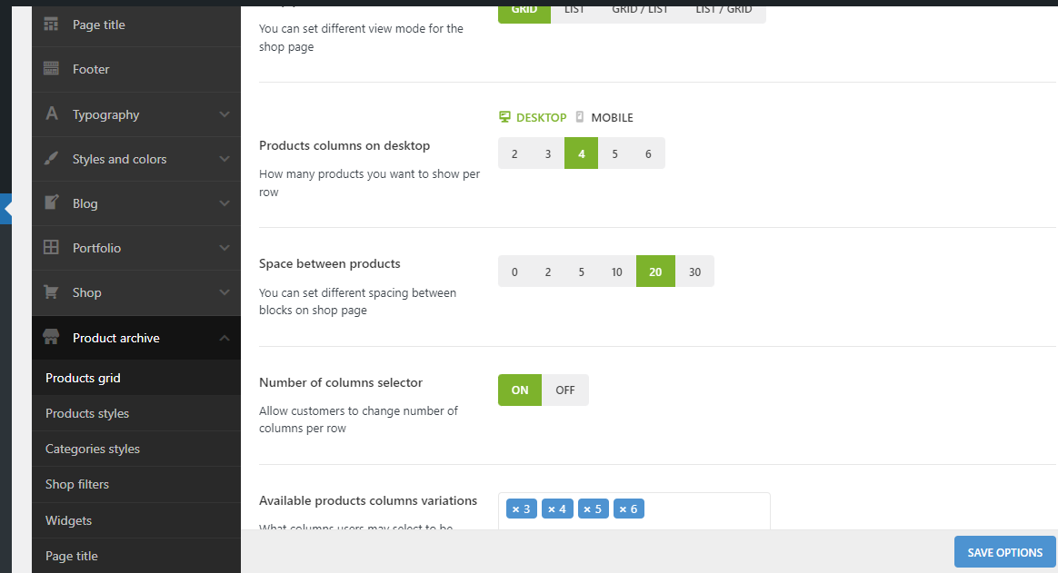The image size is (1058, 573).
Task: Click the Shop cart icon
Action: click(x=52, y=292)
